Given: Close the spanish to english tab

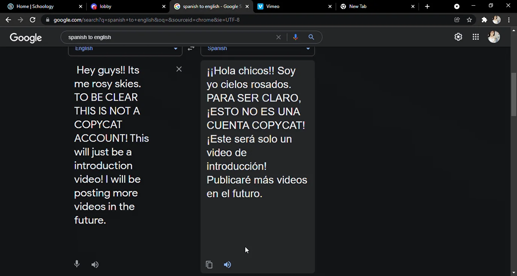Looking at the screenshot, I should point(247,6).
